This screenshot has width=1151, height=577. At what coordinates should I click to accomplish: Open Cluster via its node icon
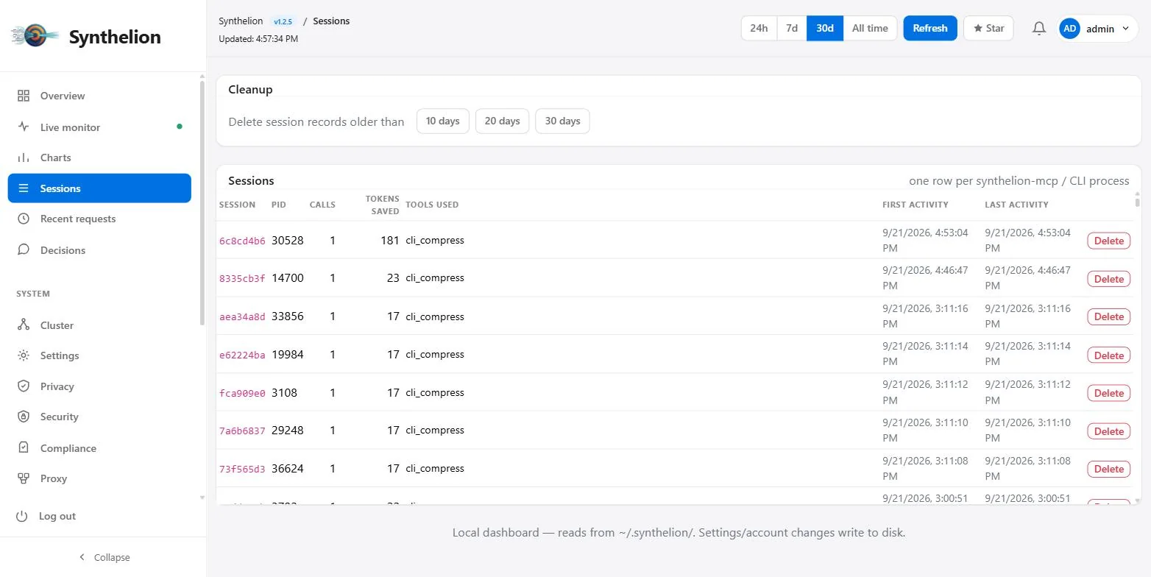point(24,325)
